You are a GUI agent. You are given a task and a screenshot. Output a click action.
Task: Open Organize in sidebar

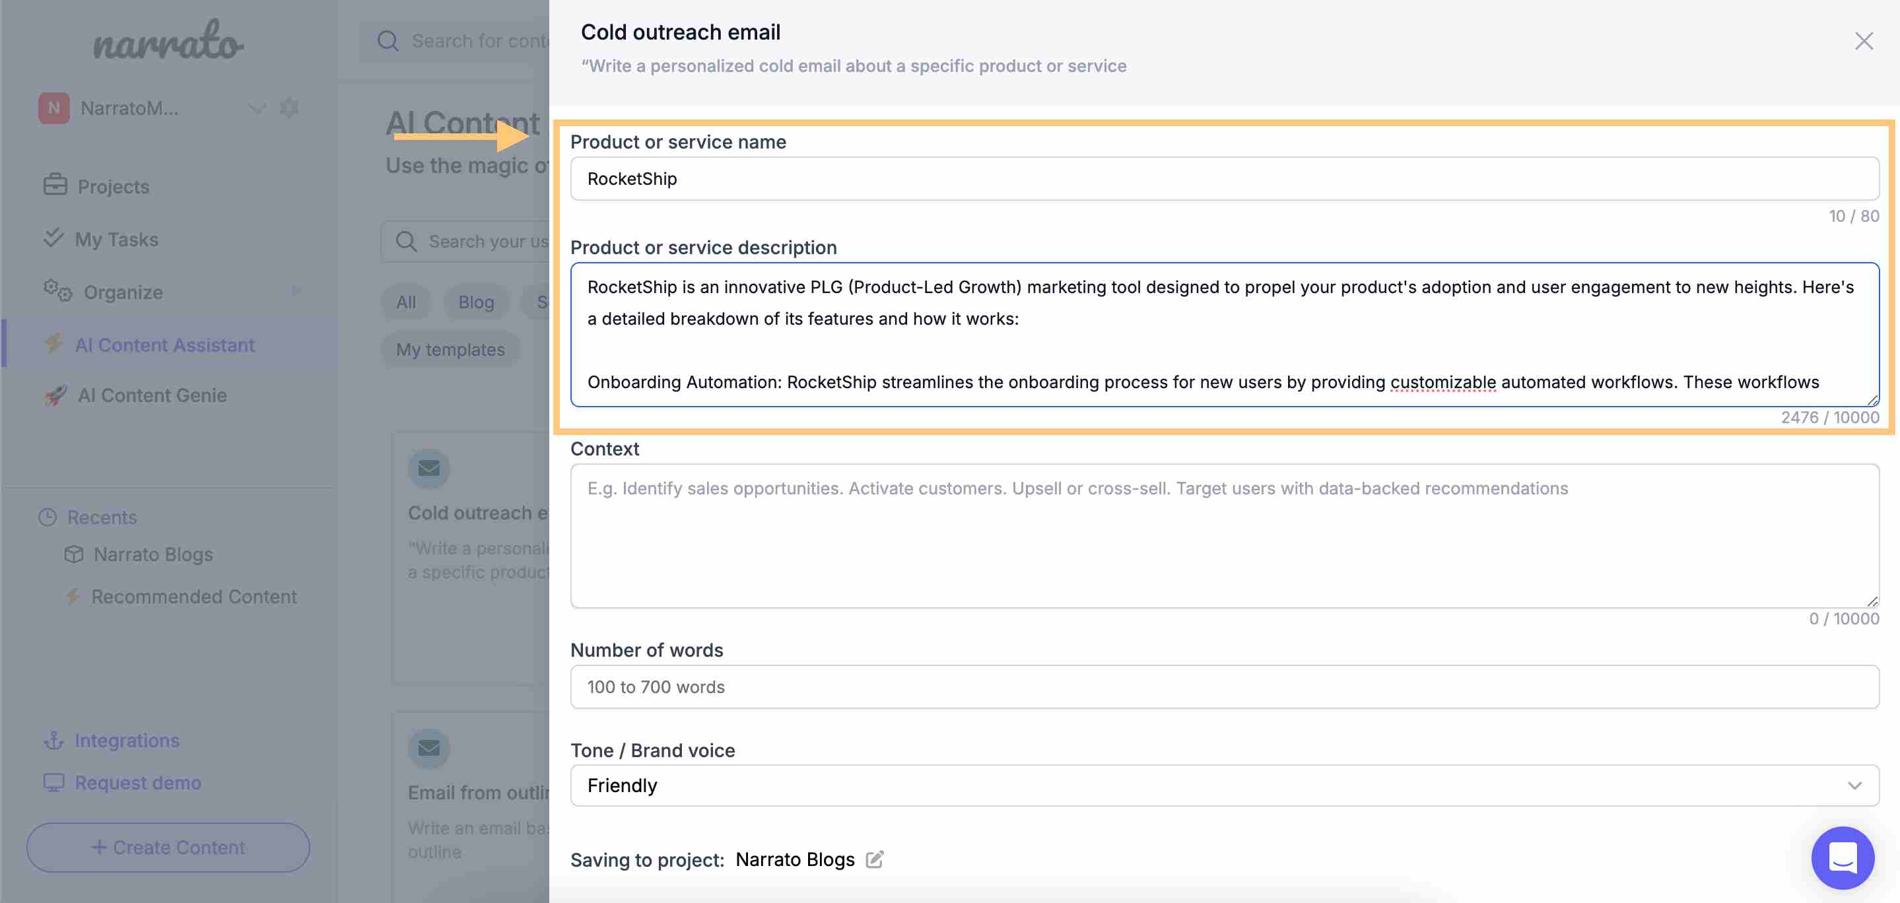123,292
